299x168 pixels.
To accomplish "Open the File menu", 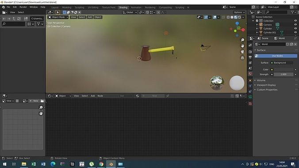I will pos(8,7).
